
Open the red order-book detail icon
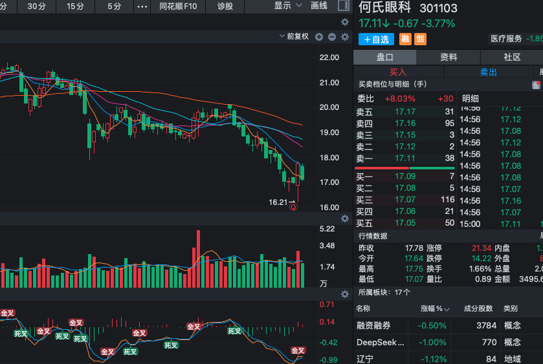coord(536,85)
